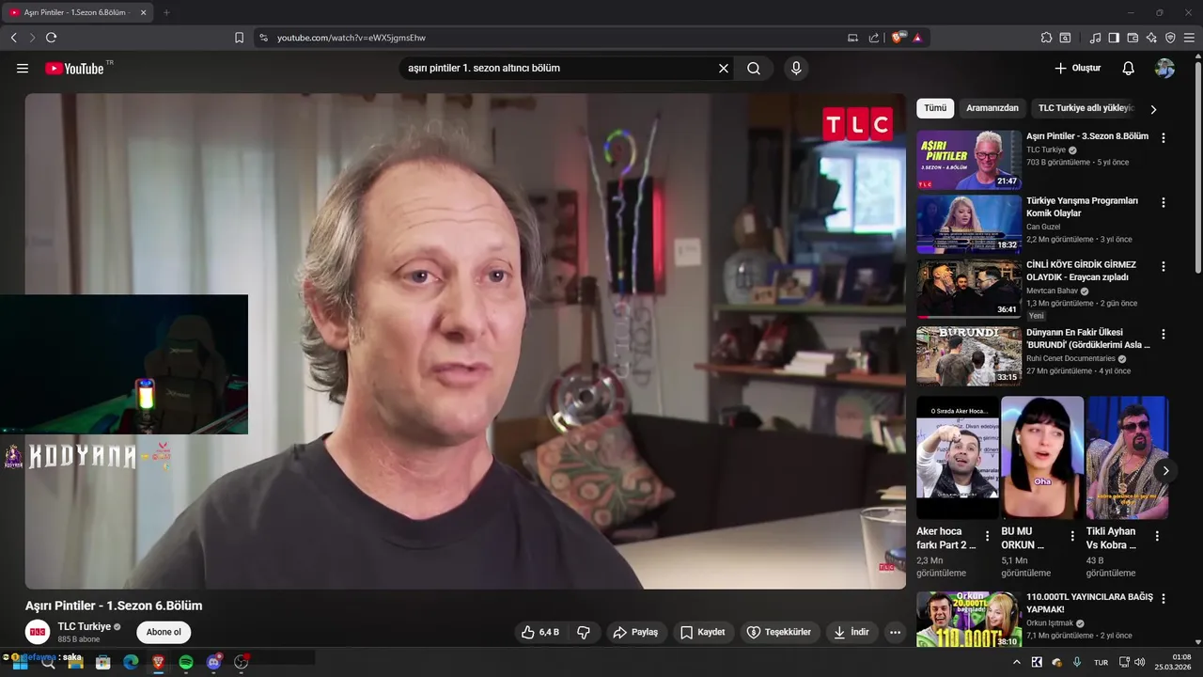The height and width of the screenshot is (677, 1203).
Task: Click the search magnifier button
Action: coord(754,68)
